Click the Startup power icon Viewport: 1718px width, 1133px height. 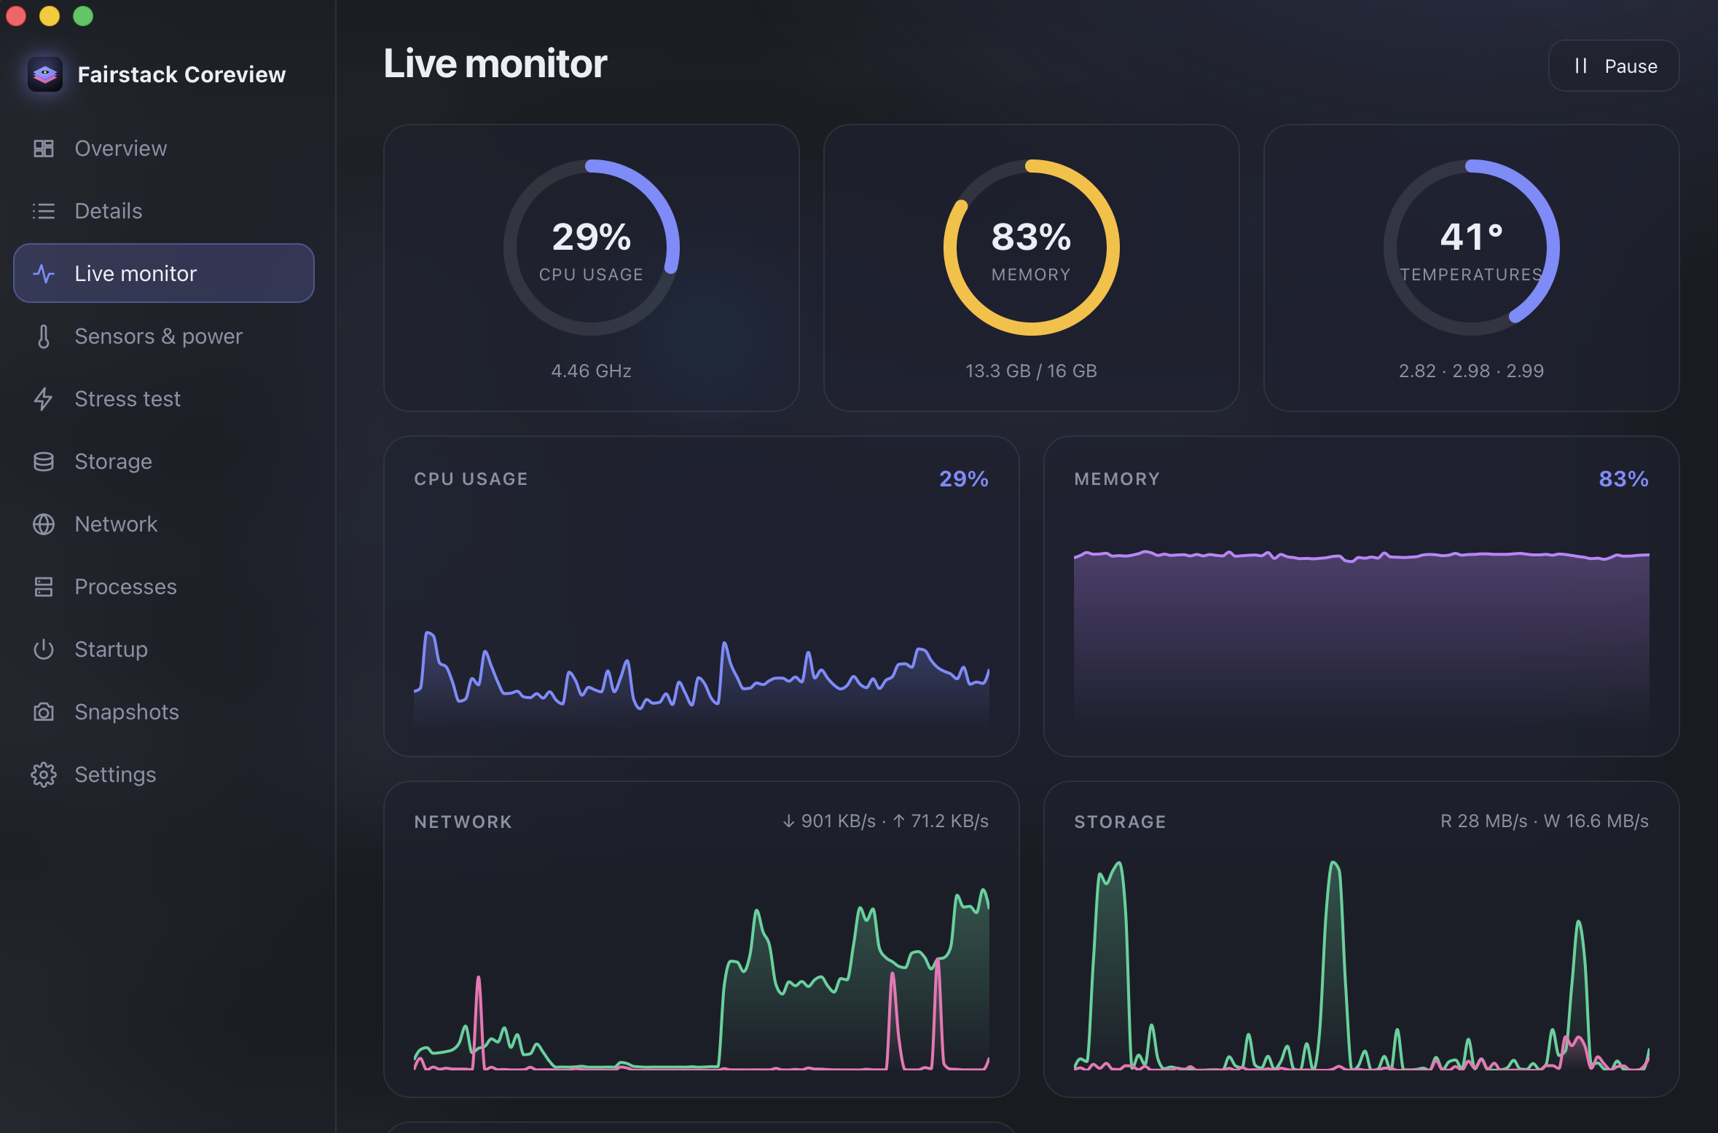pos(44,650)
